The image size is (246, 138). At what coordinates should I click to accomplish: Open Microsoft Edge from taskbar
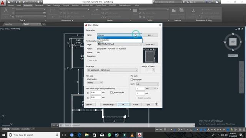tap(79, 135)
